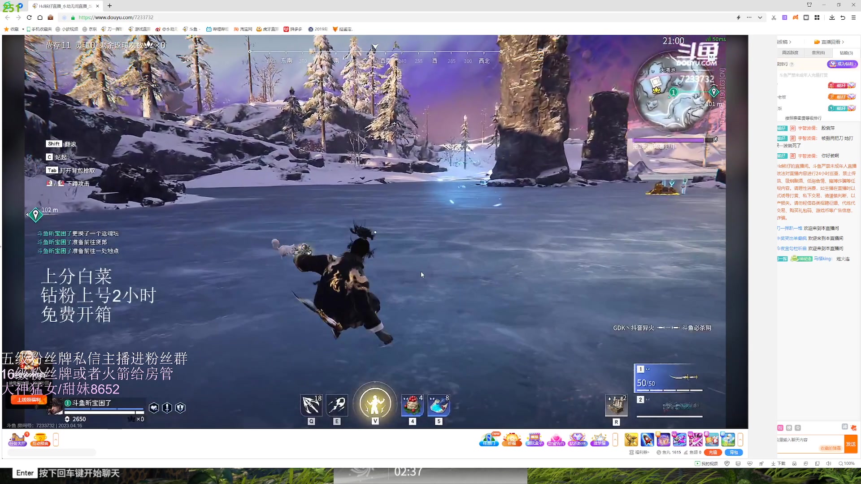Click the 成为钻粉 become diamond fan button
Screen dimensions: 861x484
[x=843, y=64]
